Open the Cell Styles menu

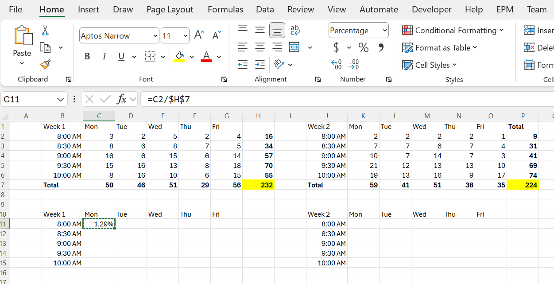pyautogui.click(x=429, y=65)
